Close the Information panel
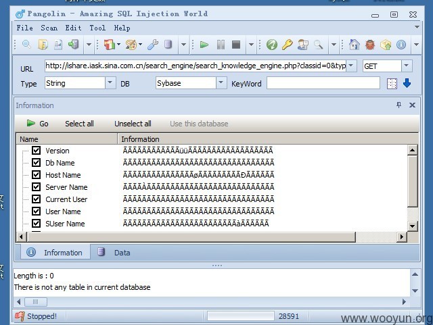This screenshot has height=325, width=433. [412, 105]
